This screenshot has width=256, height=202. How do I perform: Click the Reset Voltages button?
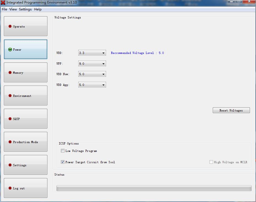click(231, 110)
